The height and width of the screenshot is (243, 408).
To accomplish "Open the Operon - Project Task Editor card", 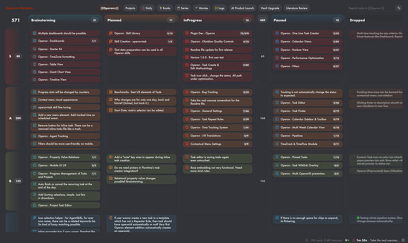I will tap(65, 205).
